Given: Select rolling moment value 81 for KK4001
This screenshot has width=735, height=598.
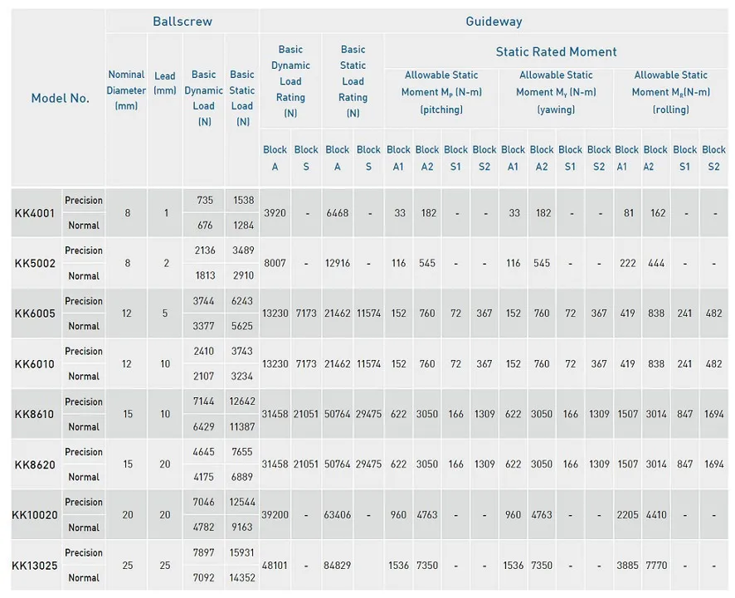Looking at the screenshot, I should [629, 213].
